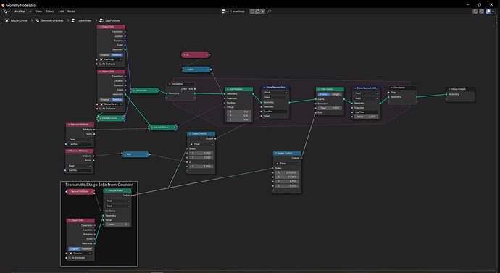Viewport: 500px width, 273px height.
Task: Open overlay options dropdown arrow
Action: tap(493, 12)
